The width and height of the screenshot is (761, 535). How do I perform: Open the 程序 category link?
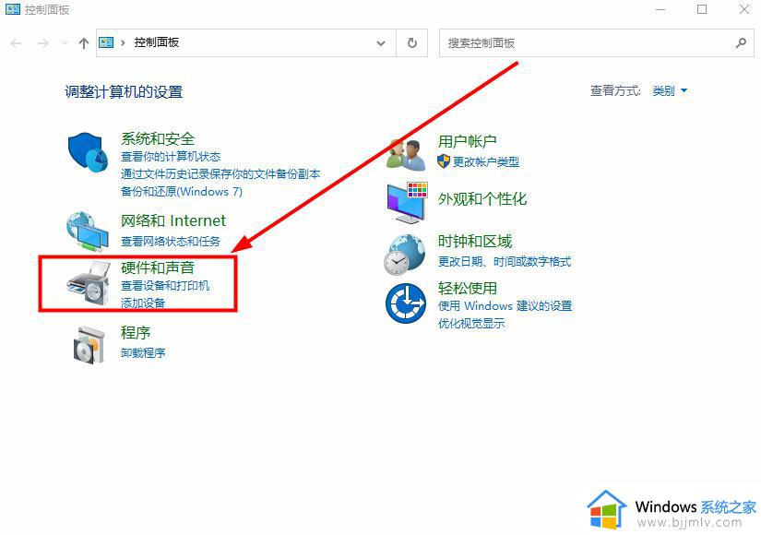coord(136,333)
